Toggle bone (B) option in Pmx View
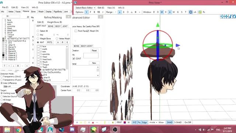This screenshot has height=133, width=236. click(94, 12)
